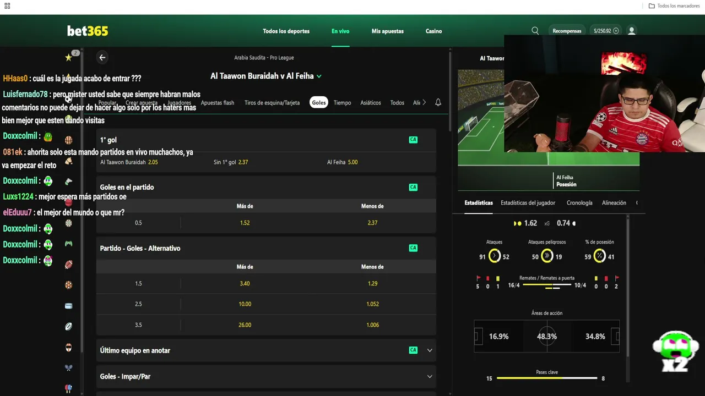Viewport: 705px width, 396px height.
Task: Switch to the Asiáticos tab
Action: click(371, 103)
